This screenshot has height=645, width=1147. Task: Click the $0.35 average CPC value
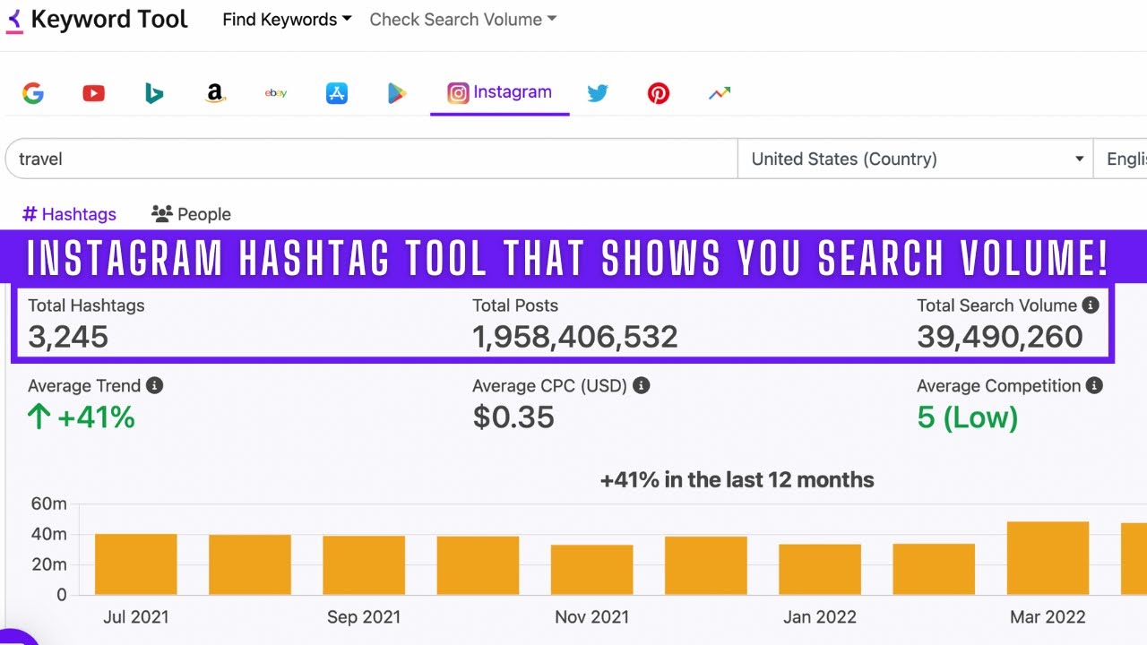513,417
